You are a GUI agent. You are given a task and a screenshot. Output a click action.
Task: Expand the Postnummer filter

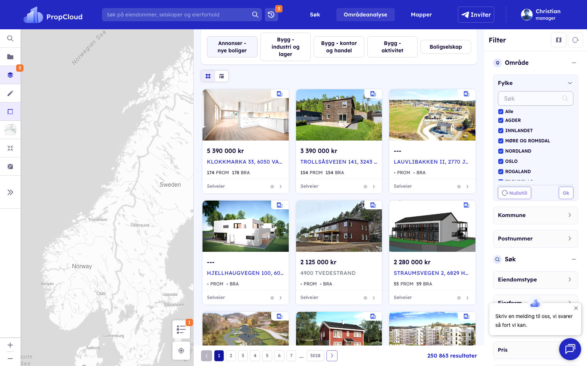coord(535,239)
